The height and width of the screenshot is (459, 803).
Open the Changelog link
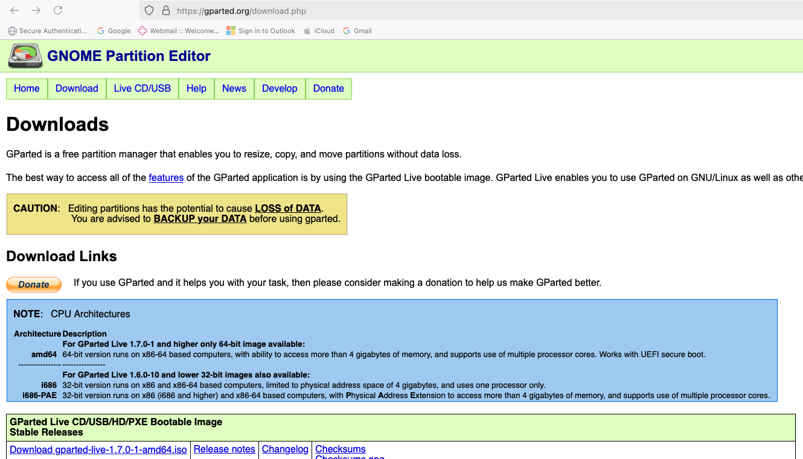(x=285, y=449)
